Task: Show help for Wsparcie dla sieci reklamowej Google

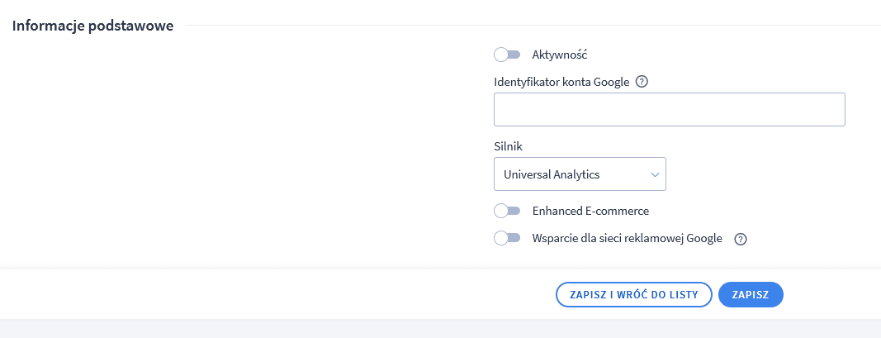Action: (x=741, y=239)
